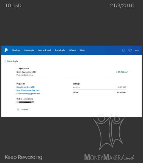Visit the http://keeprewarding.com link
This screenshot has width=143, height=163.
[28, 90]
